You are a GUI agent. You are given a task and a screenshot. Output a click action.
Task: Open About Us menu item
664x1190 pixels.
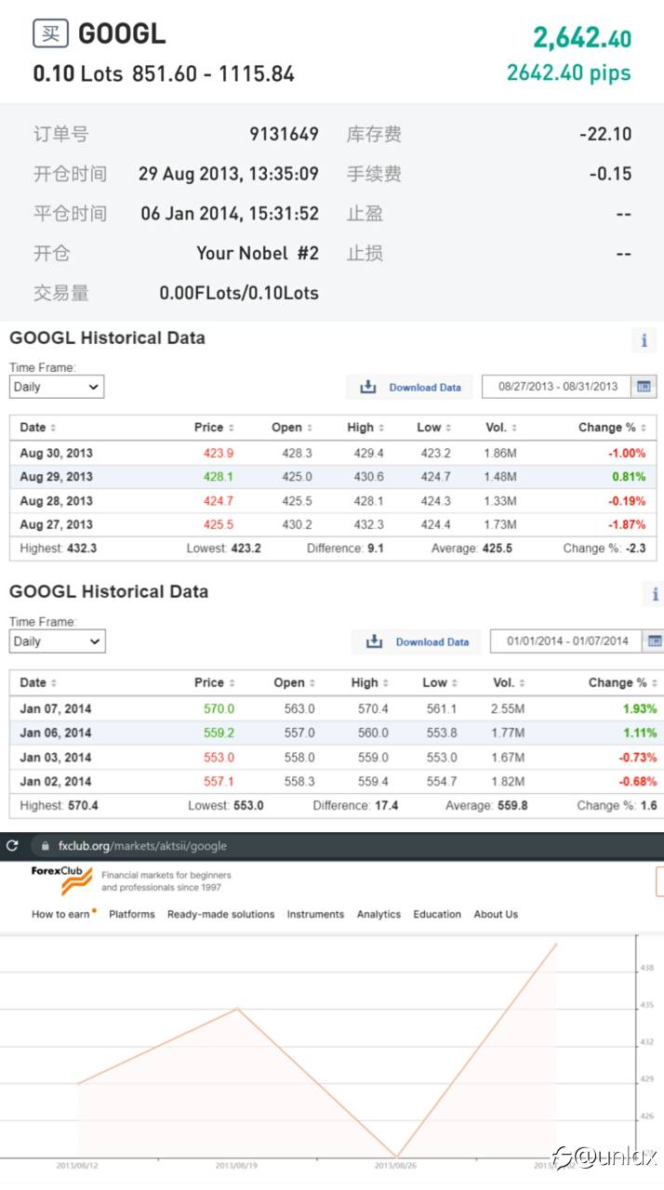tap(496, 914)
